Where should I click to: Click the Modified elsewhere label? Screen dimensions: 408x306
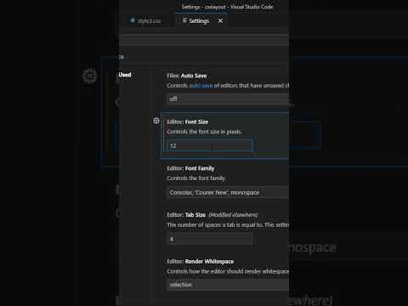tap(233, 215)
